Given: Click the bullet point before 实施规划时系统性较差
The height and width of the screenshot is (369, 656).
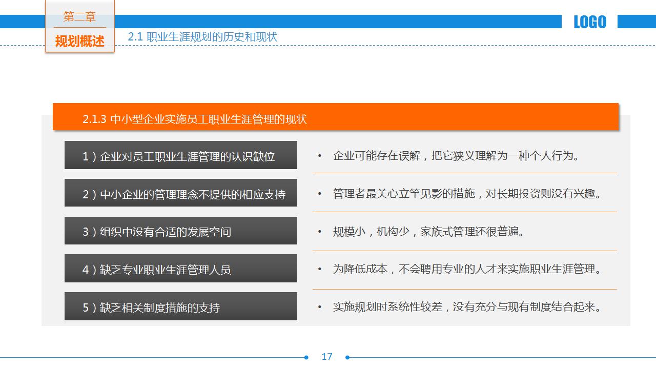Looking at the screenshot, I should 320,306.
